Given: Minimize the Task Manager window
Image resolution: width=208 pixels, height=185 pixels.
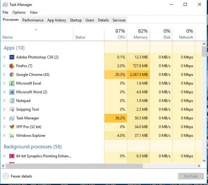Looking at the screenshot, I should pos(171,5).
